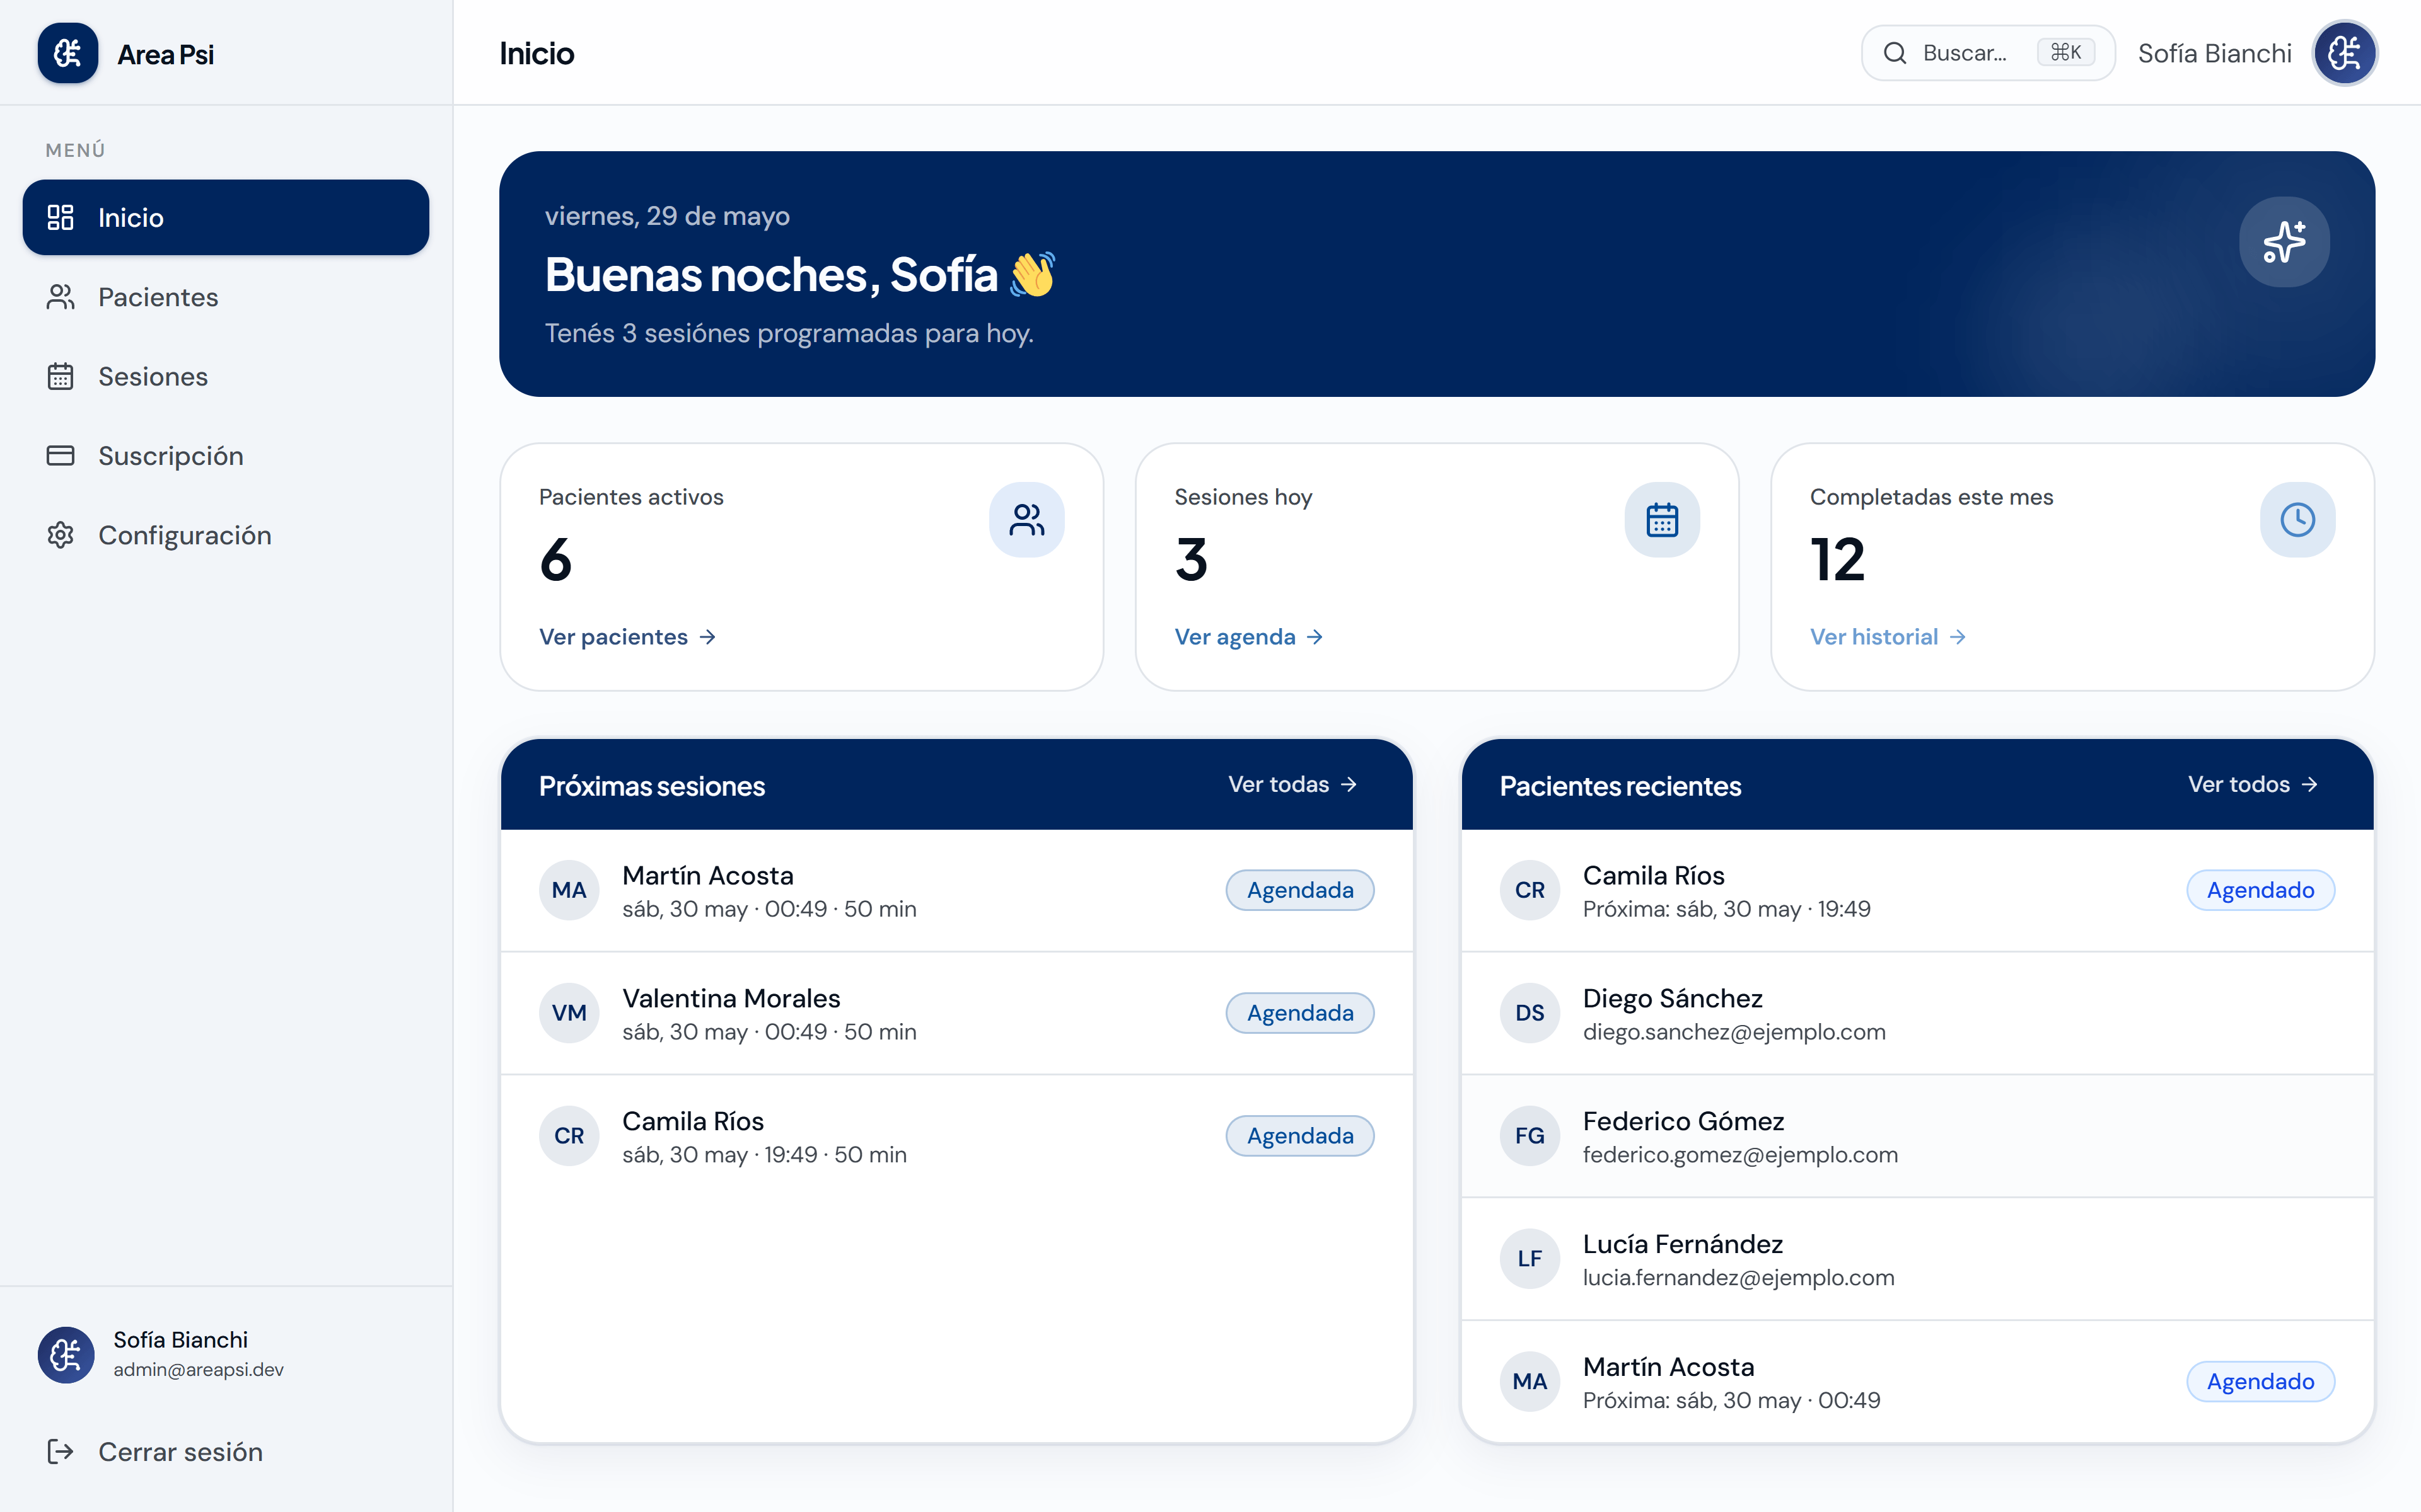Click the MA avatar in Próximas sesiones
The height and width of the screenshot is (1512, 2421).
pyautogui.click(x=569, y=890)
